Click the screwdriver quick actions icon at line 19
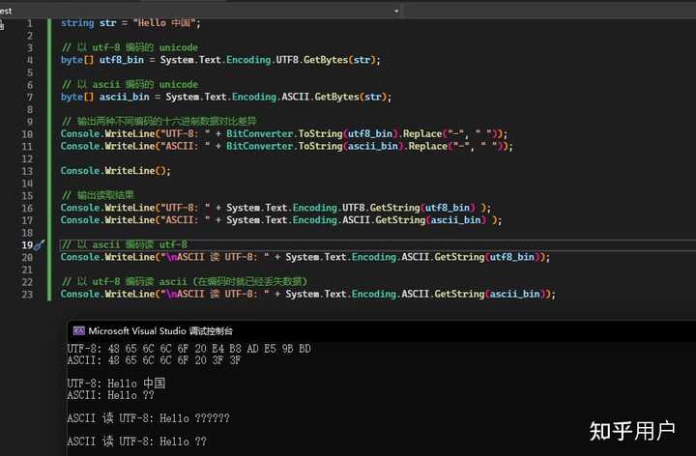This screenshot has width=696, height=456. tap(40, 244)
